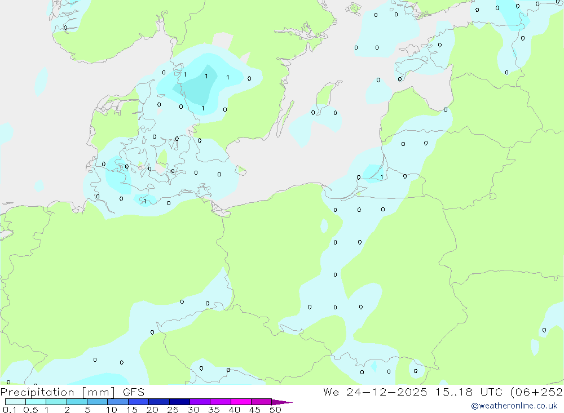
Task: Select the 45–50 mm dark magenta legend swatch
Action: pyautogui.click(x=262, y=402)
